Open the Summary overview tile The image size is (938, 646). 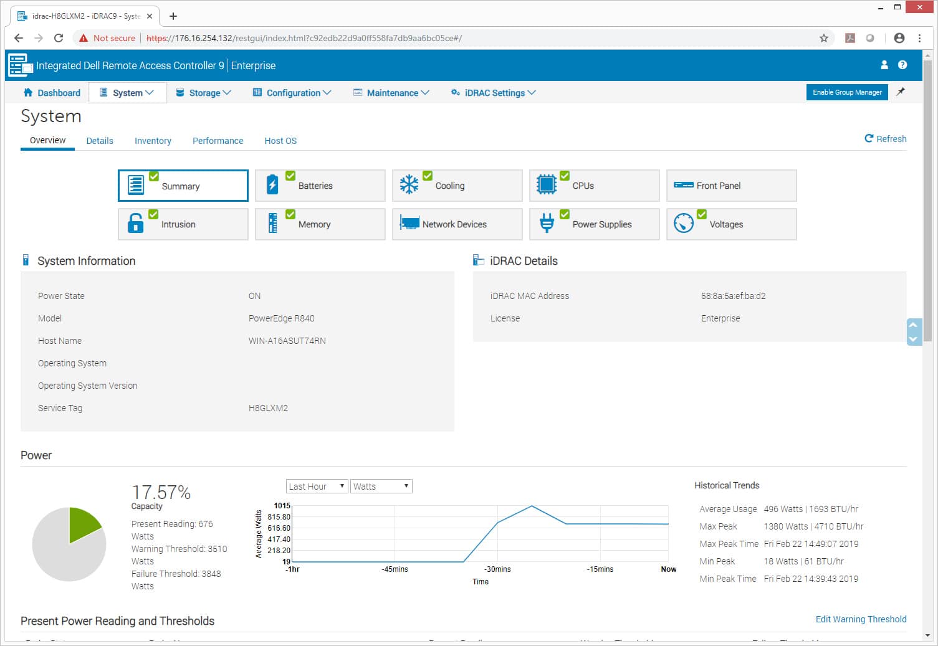pyautogui.click(x=183, y=186)
